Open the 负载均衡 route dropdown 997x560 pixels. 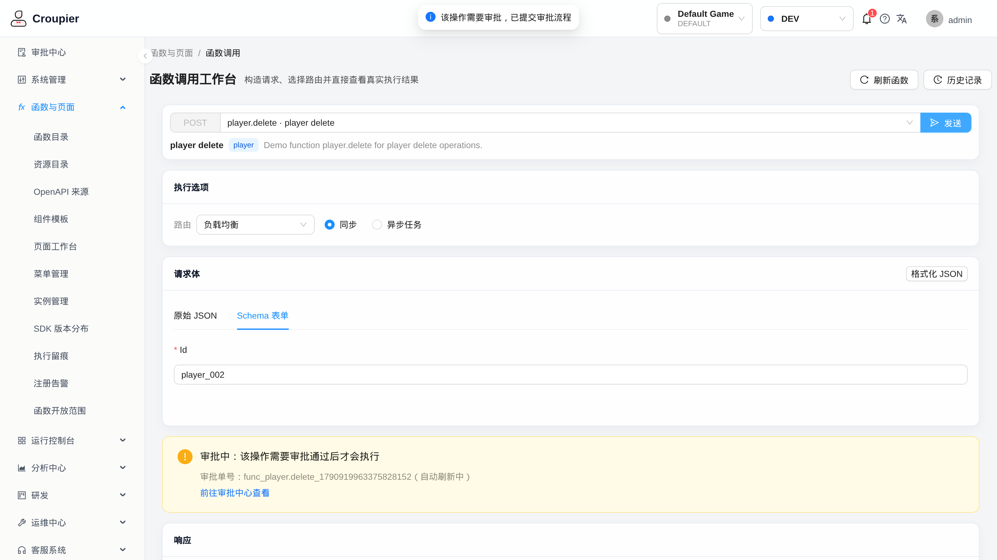tap(255, 225)
